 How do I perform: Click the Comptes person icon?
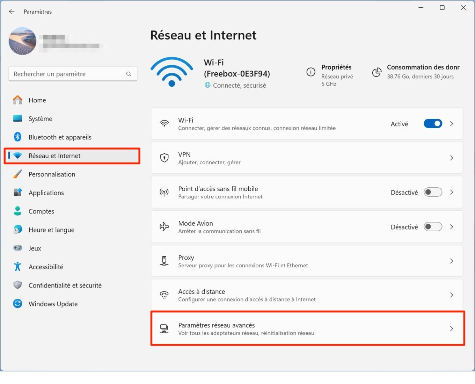point(17,211)
